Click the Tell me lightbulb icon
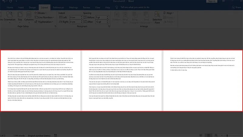The height and width of the screenshot is (137, 243). (117, 7)
